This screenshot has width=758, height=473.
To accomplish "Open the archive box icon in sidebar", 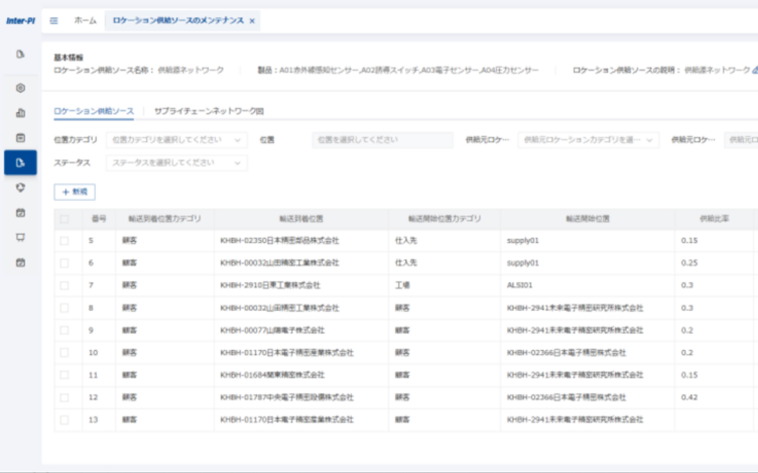I will point(21,137).
